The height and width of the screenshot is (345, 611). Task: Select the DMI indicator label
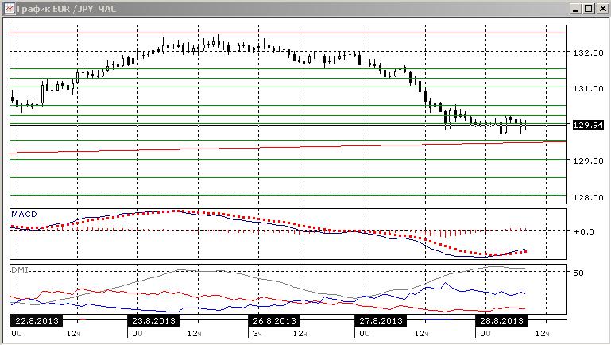[20, 269]
